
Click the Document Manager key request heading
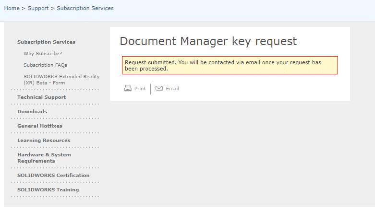click(x=208, y=41)
